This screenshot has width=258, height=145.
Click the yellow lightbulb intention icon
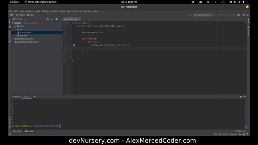tap(74, 45)
